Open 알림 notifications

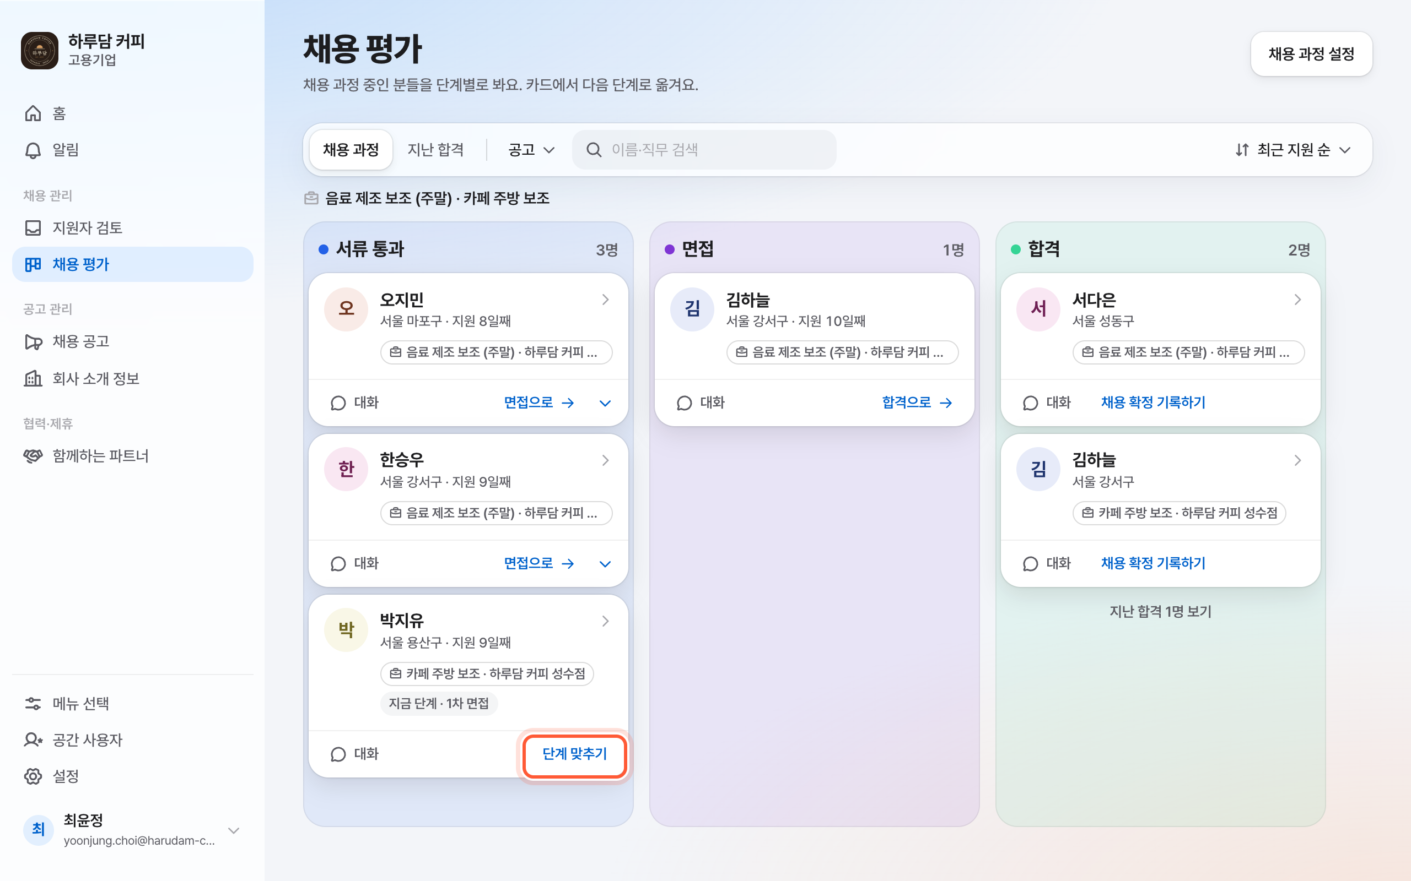(x=132, y=150)
